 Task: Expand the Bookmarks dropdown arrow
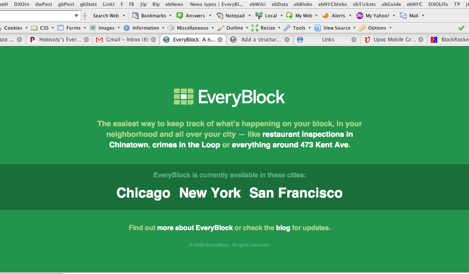tap(171, 16)
